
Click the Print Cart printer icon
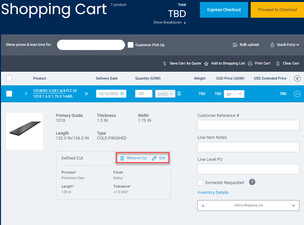point(249,64)
